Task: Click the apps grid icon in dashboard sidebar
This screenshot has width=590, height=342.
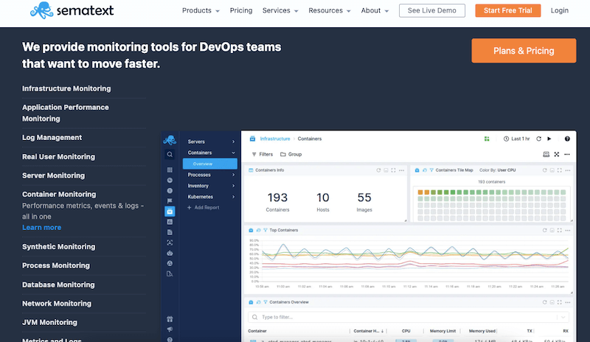Action: [170, 170]
